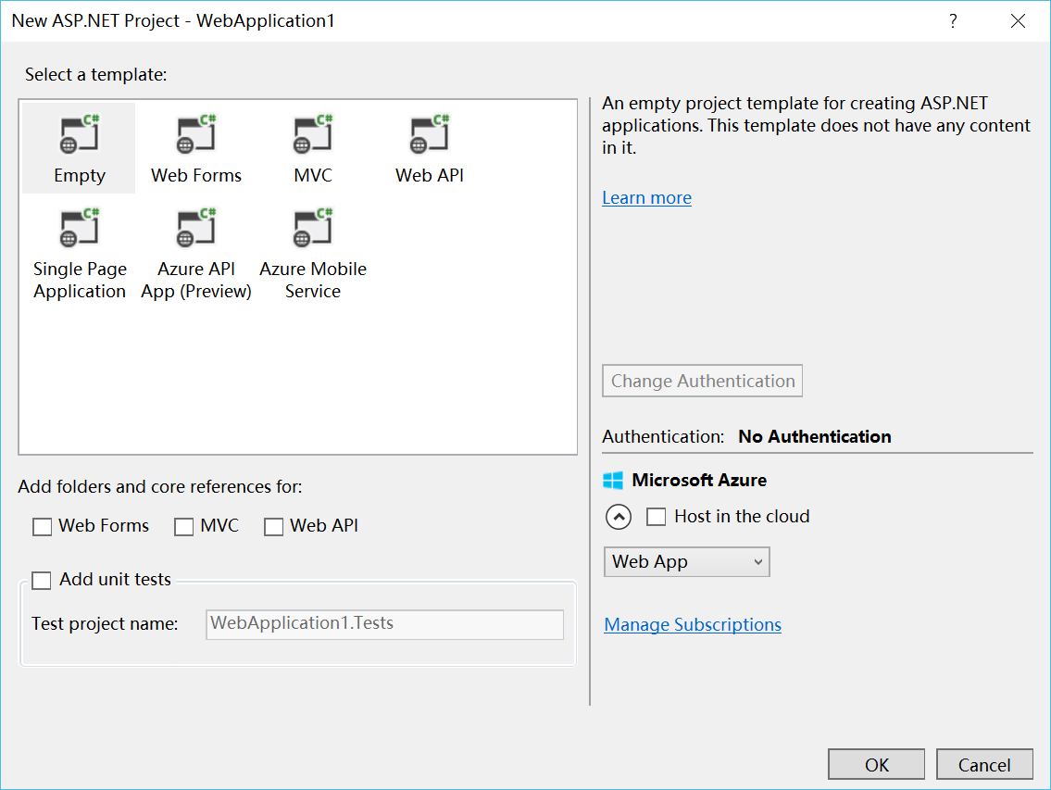
Task: Click the 'MVC' template label text
Action: (313, 176)
